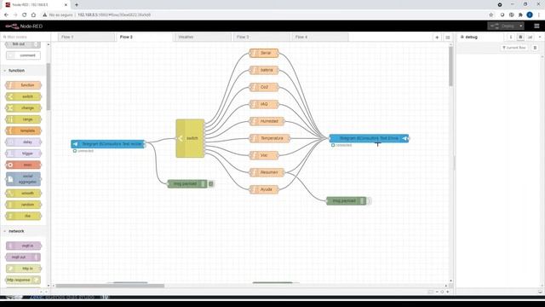
Task: Pick the trigger node in palette
Action: (23, 153)
